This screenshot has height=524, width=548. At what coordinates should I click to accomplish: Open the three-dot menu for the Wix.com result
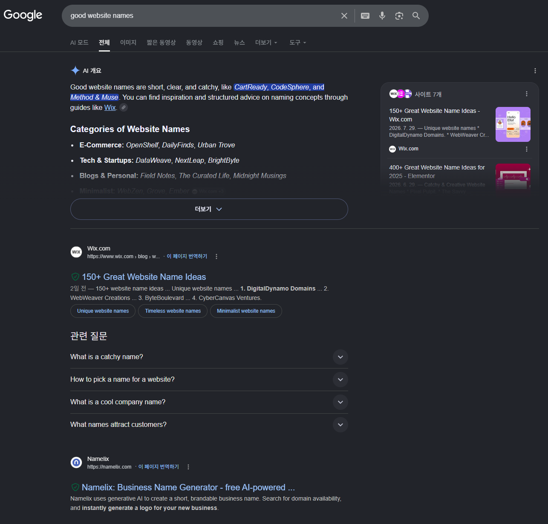(216, 256)
